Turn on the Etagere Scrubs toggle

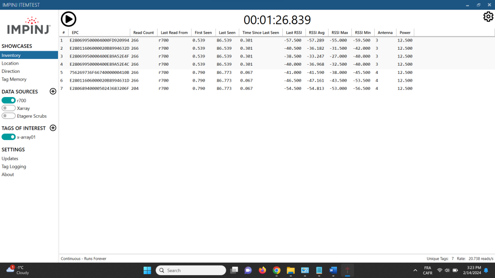(x=9, y=116)
